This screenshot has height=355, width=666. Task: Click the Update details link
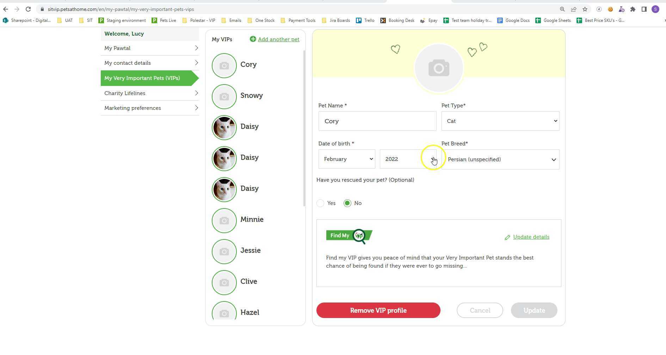coord(531,237)
